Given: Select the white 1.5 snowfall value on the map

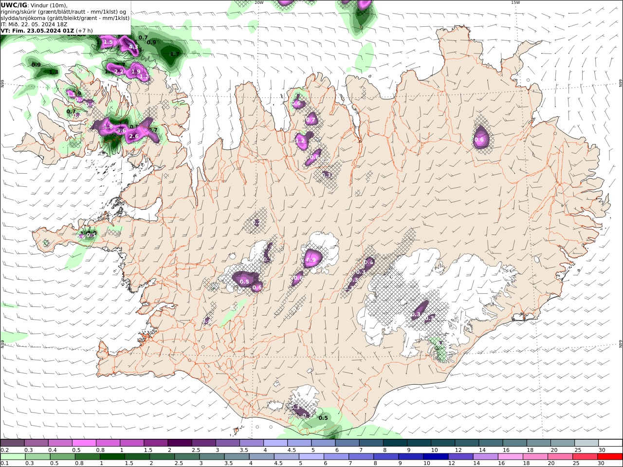Looking at the screenshot, I should click(x=108, y=42).
